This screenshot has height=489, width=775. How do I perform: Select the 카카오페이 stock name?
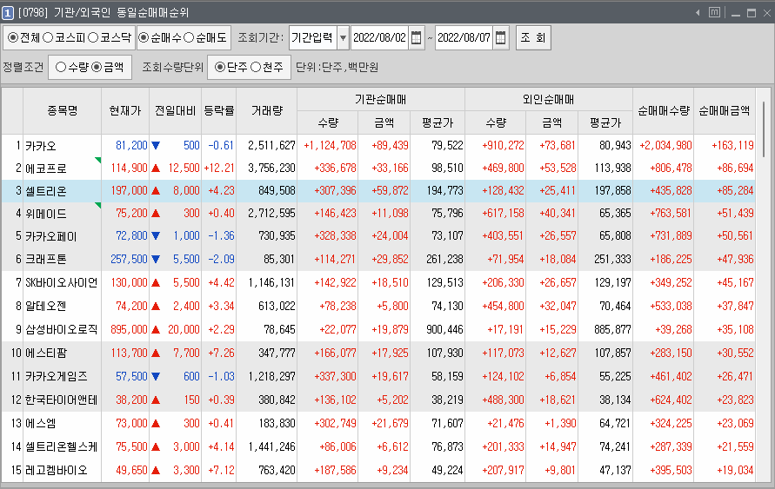click(x=51, y=236)
